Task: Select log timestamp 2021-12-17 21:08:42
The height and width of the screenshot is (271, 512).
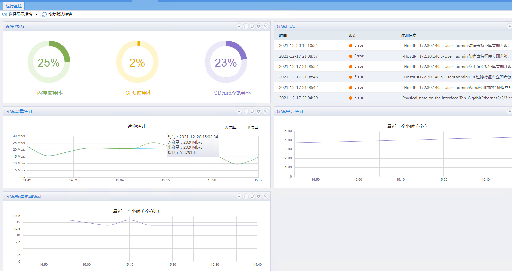Action: tap(298, 88)
